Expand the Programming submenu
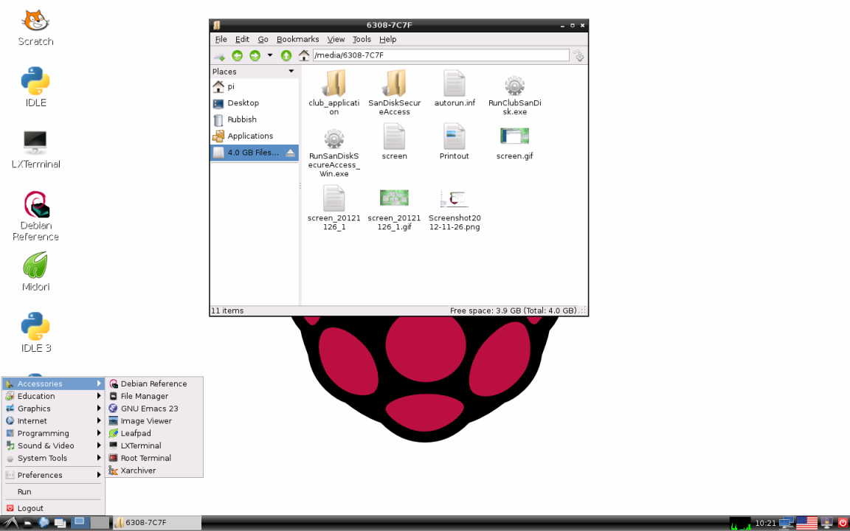 [x=53, y=434]
